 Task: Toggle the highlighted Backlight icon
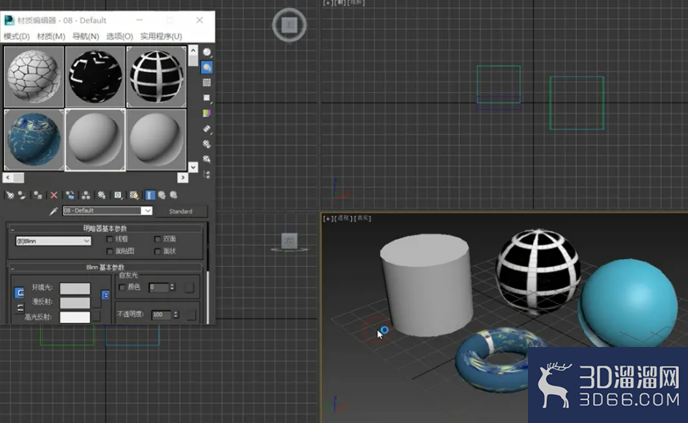206,67
